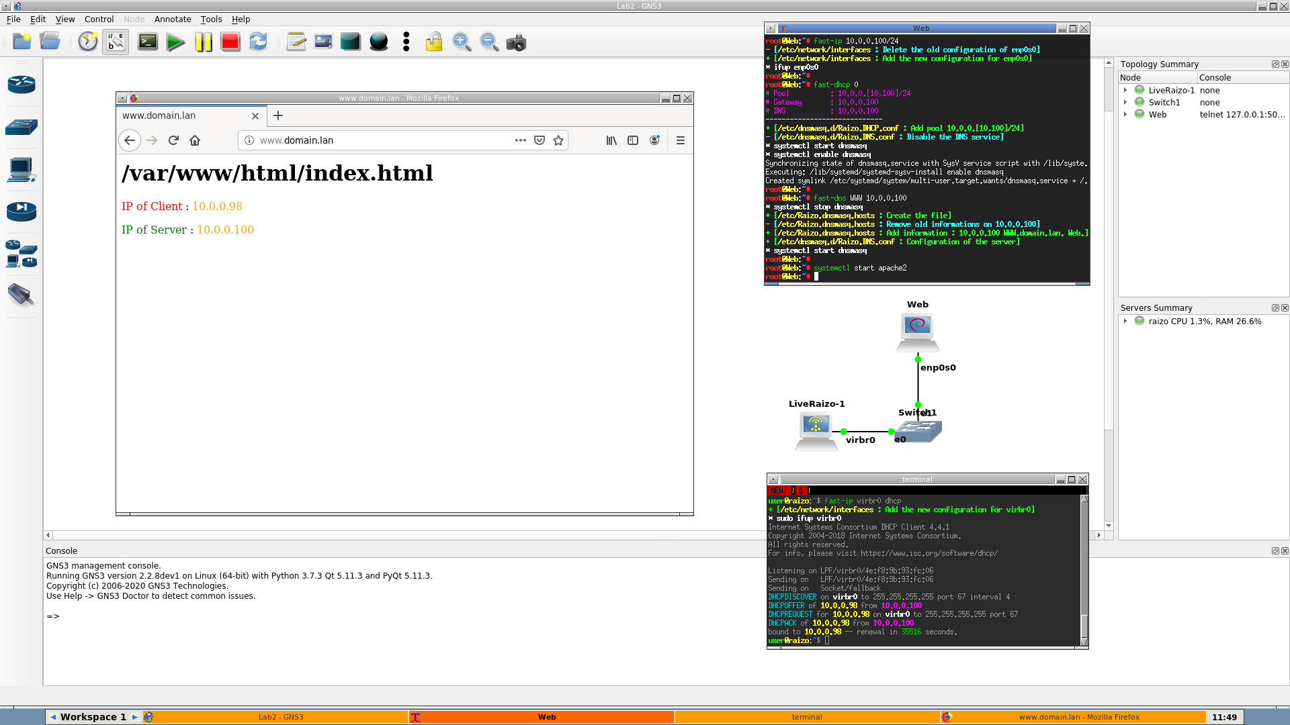Open the Annotate menu
Image resolution: width=1290 pixels, height=725 pixels.
(173, 19)
